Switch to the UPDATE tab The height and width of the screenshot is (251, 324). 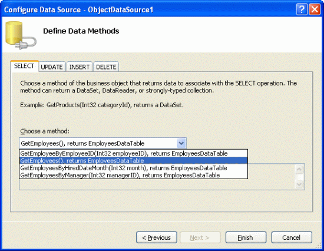[52, 67]
